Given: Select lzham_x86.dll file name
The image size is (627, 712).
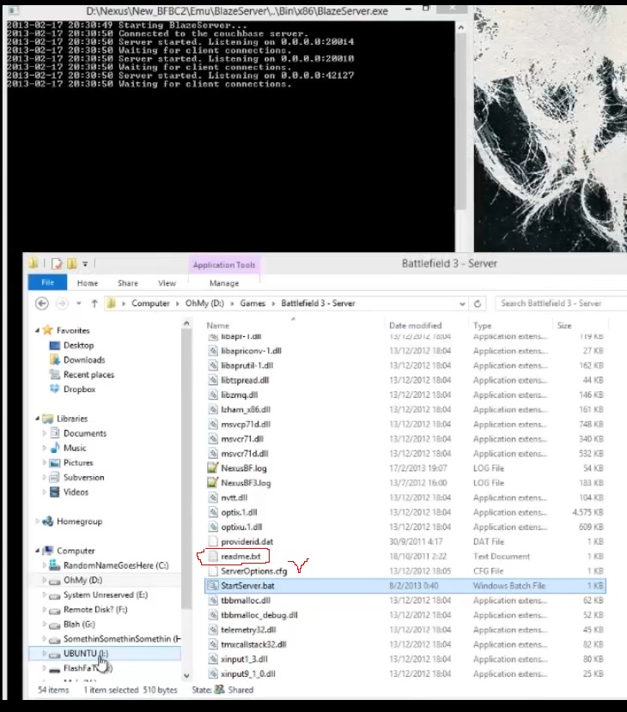Looking at the screenshot, I should (246, 409).
